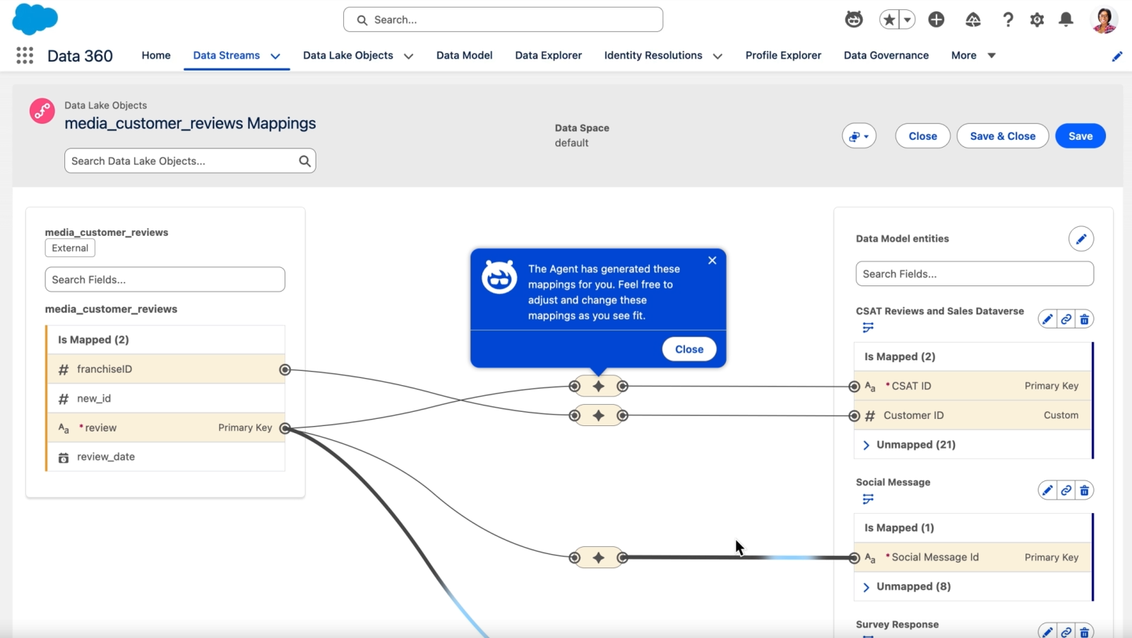Click Search Fields in media_customer_reviews panel
1132x638 pixels.
pyautogui.click(x=165, y=280)
